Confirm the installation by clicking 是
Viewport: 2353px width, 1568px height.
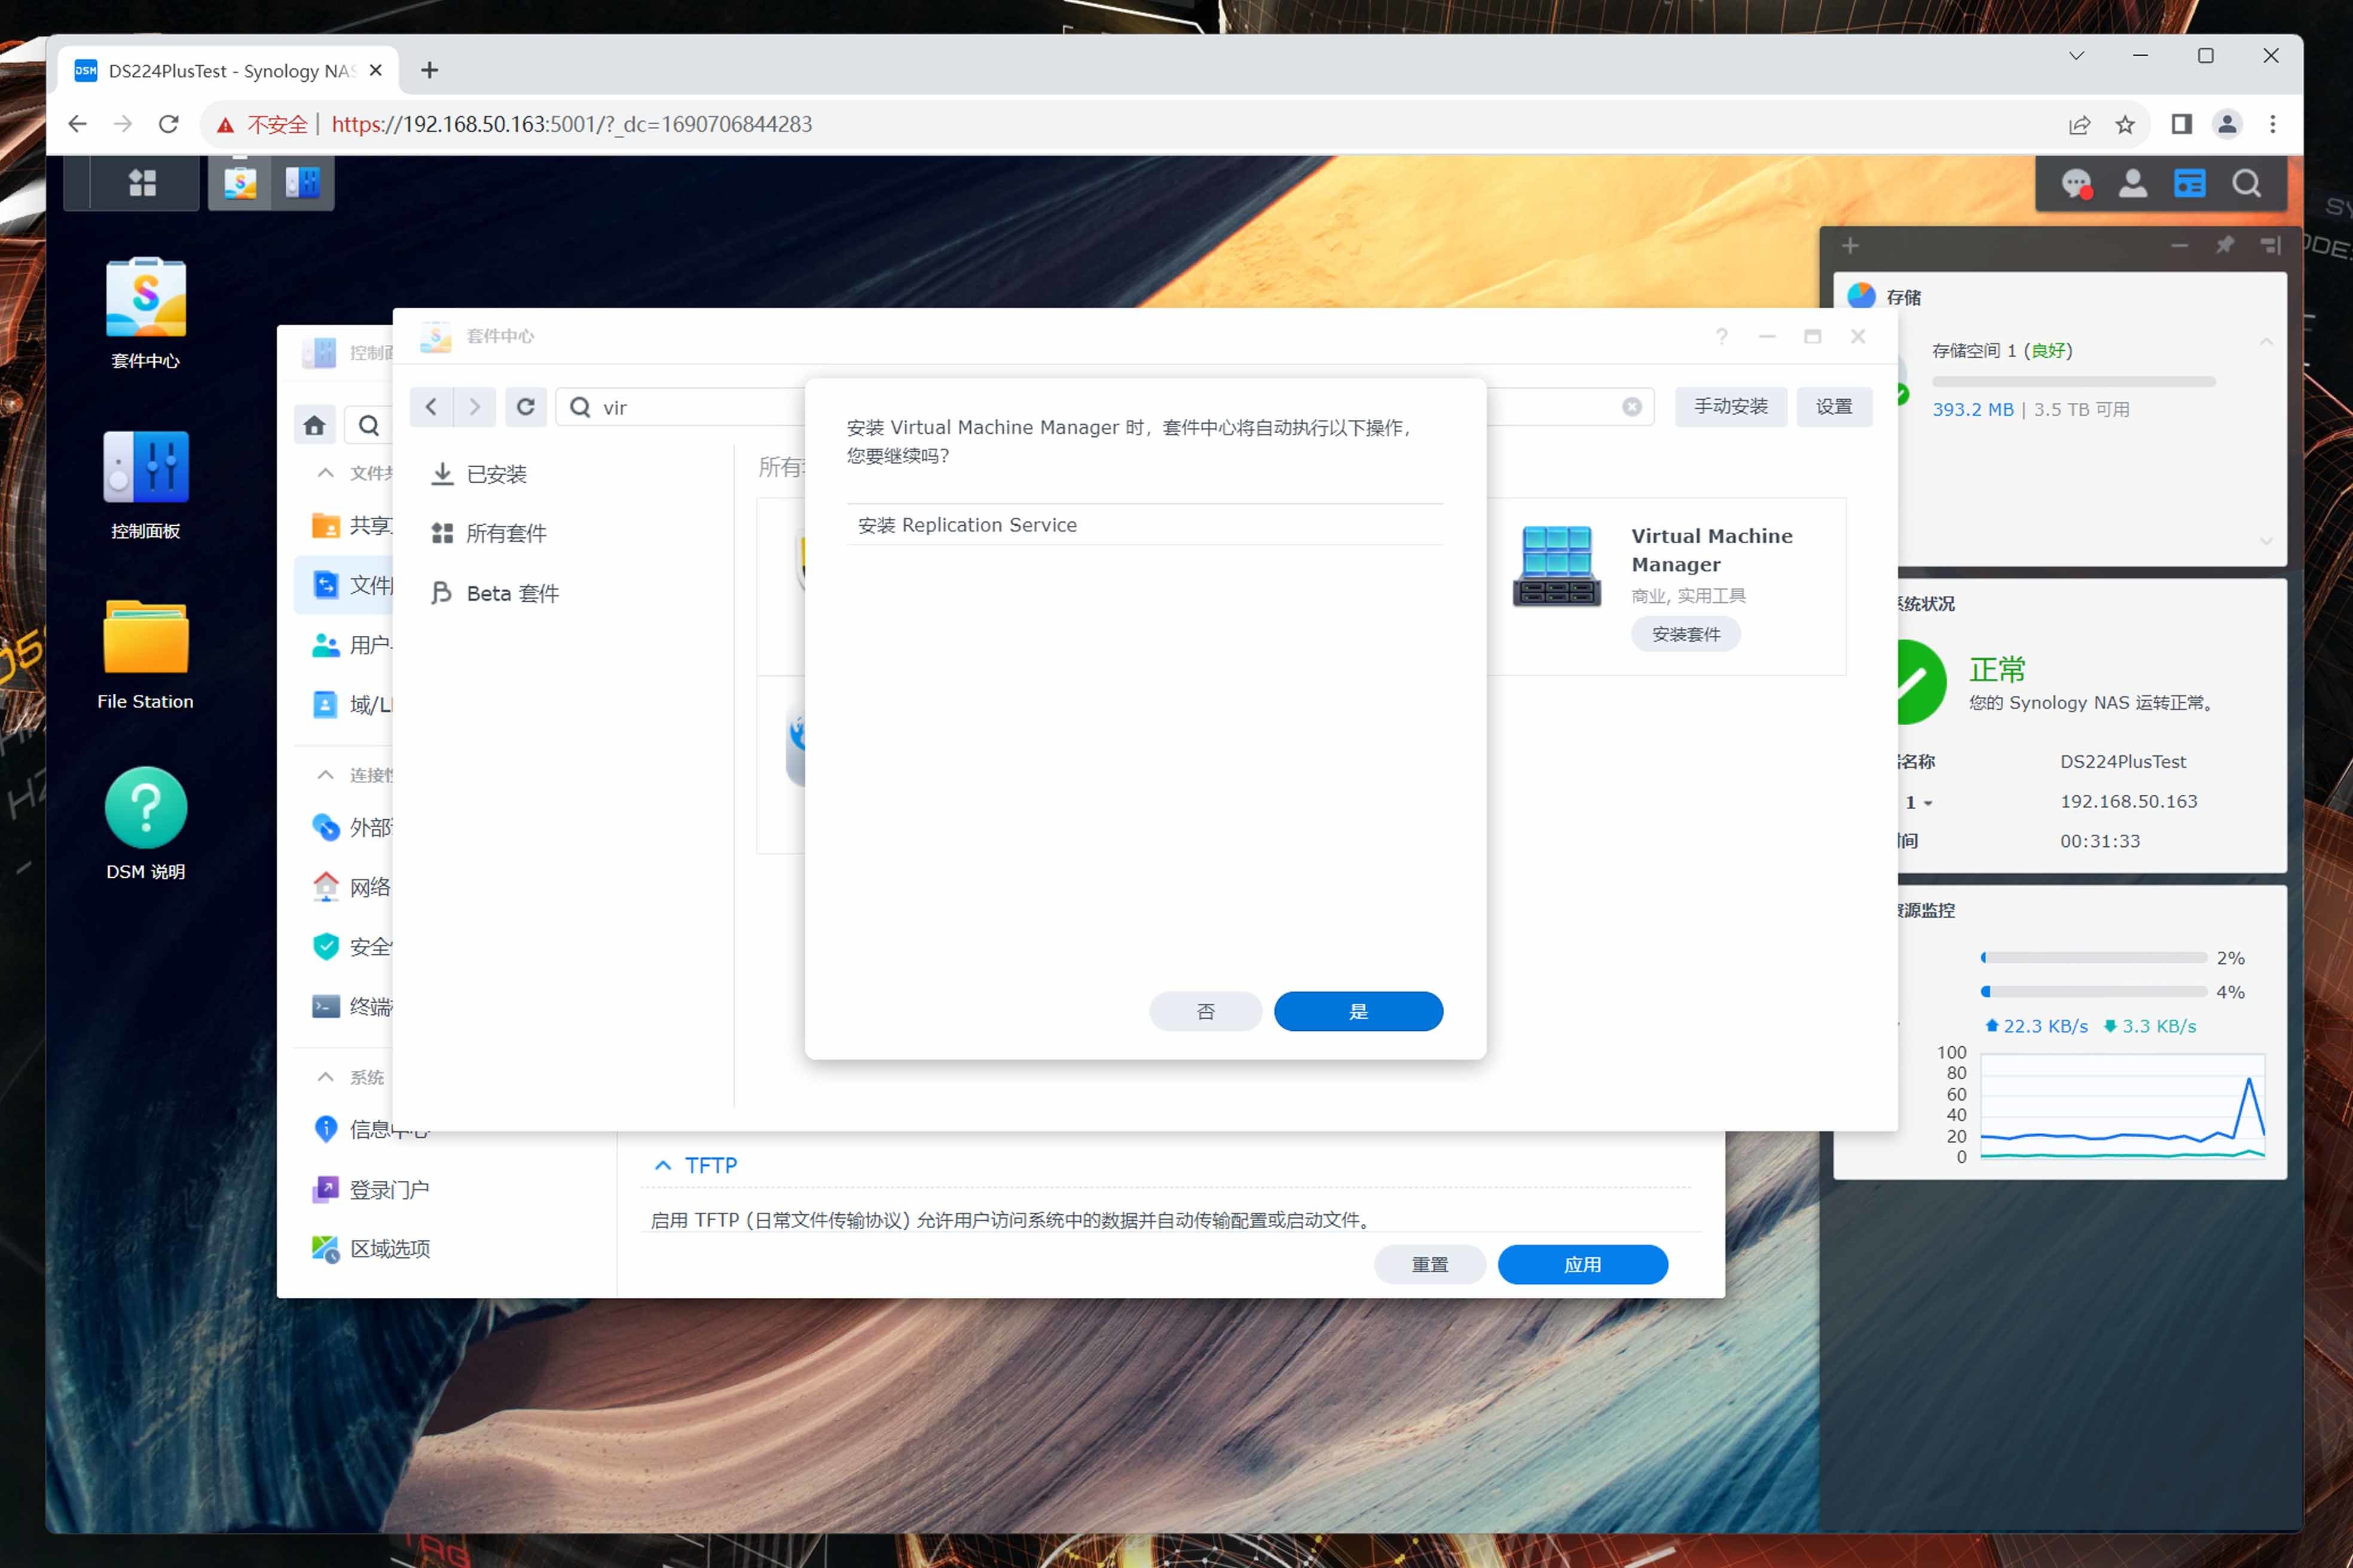[1358, 1011]
